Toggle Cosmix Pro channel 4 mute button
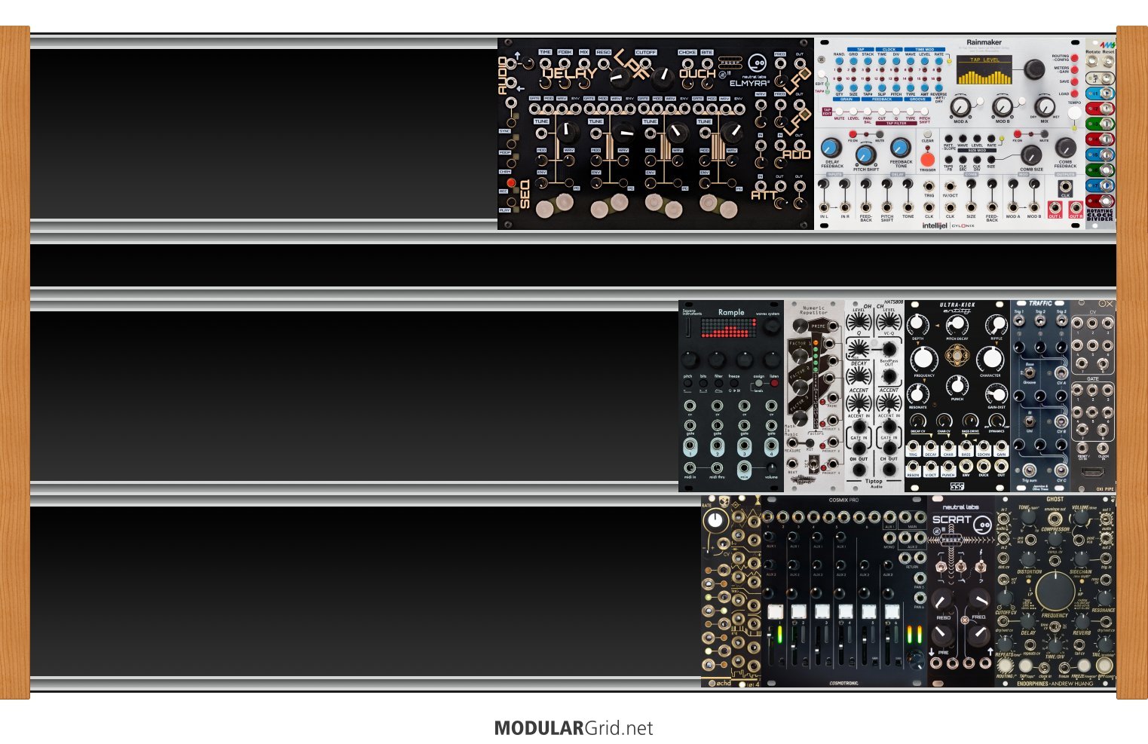The width and height of the screenshot is (1148, 744). coord(846,611)
